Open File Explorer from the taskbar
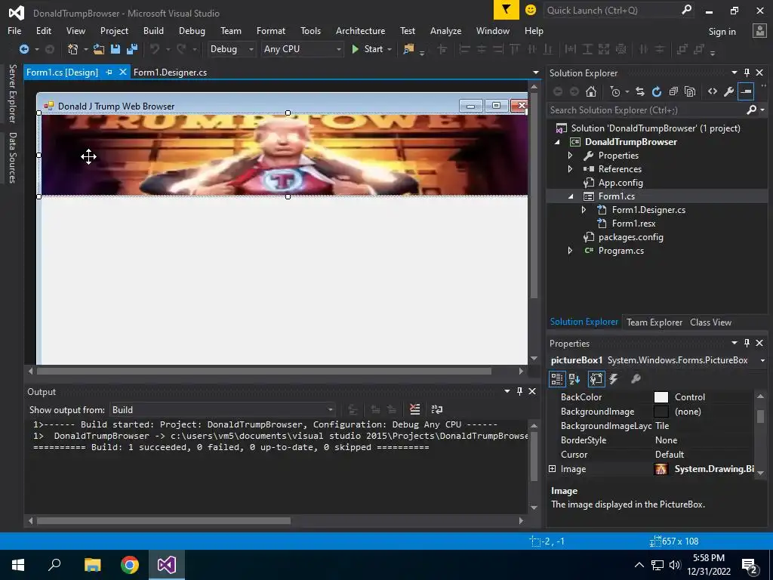 click(x=92, y=565)
